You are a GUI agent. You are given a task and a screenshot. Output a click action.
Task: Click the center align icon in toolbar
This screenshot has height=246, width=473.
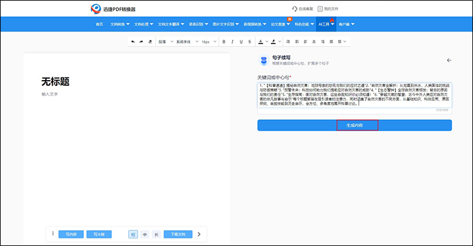[x=314, y=42]
